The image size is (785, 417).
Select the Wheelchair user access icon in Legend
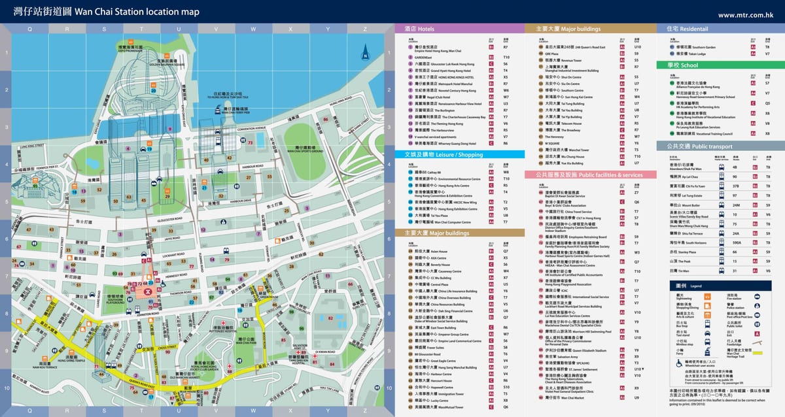tap(679, 363)
